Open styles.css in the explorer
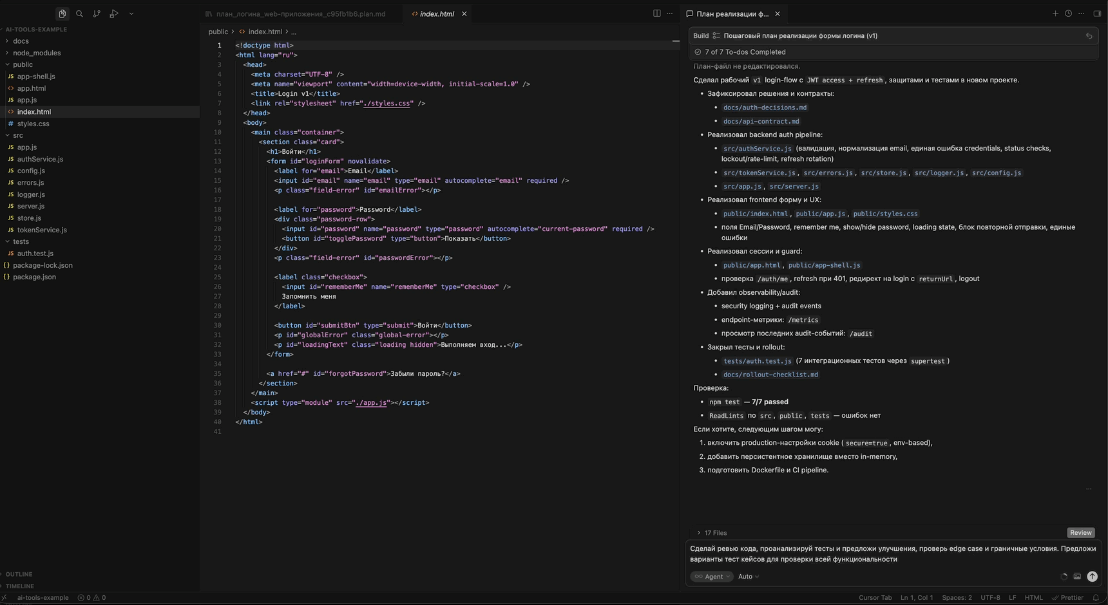This screenshot has width=1108, height=605. pyautogui.click(x=33, y=124)
